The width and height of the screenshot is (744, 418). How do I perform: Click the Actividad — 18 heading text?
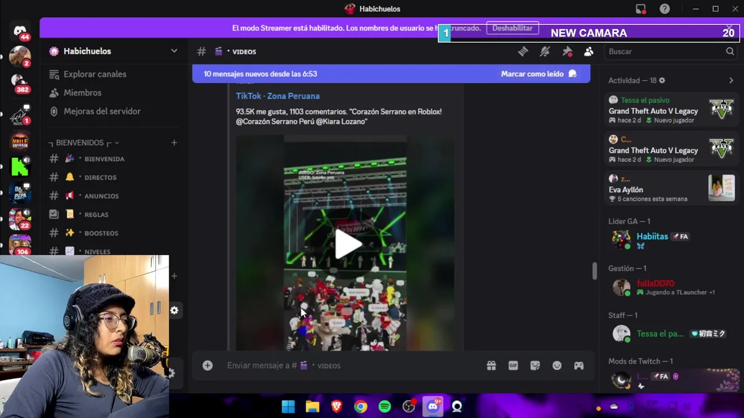632,81
